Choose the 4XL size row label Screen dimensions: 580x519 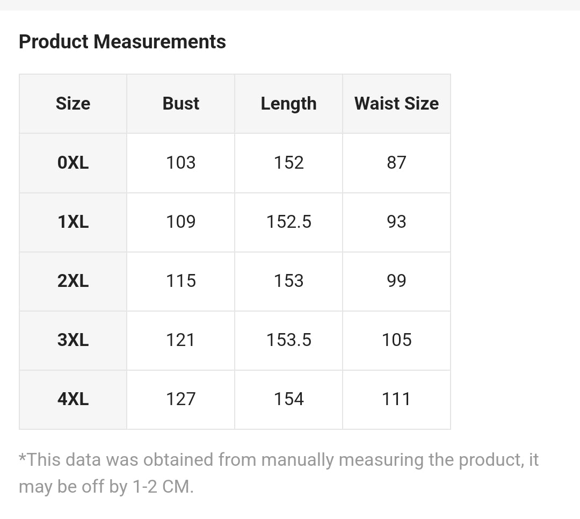click(73, 399)
